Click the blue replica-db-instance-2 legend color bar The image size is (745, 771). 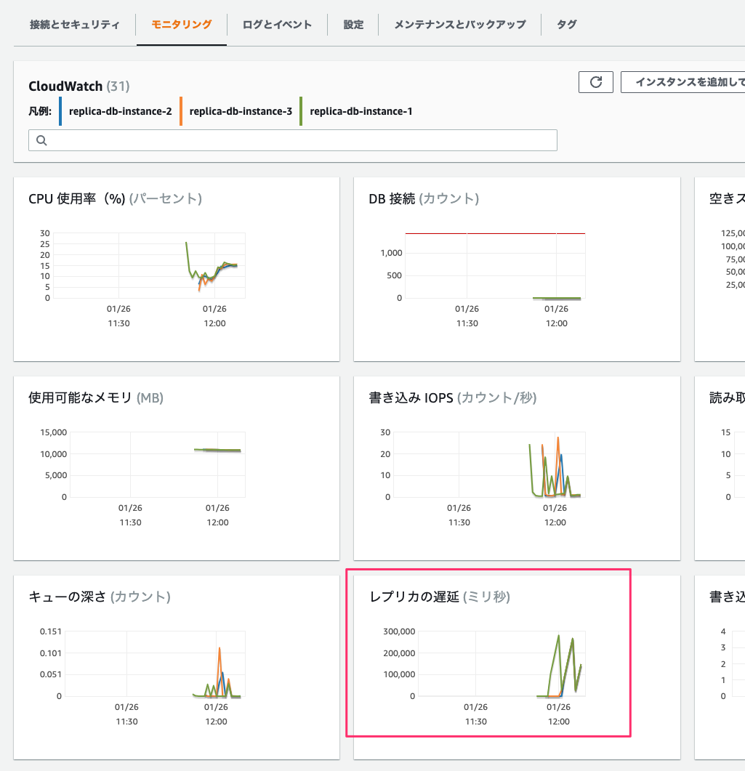(60, 111)
